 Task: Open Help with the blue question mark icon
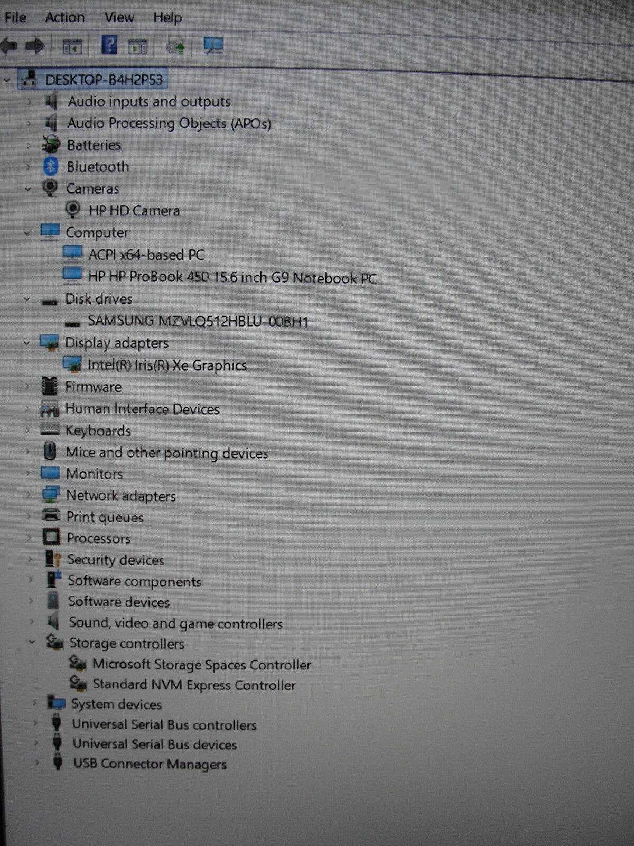pyautogui.click(x=109, y=45)
